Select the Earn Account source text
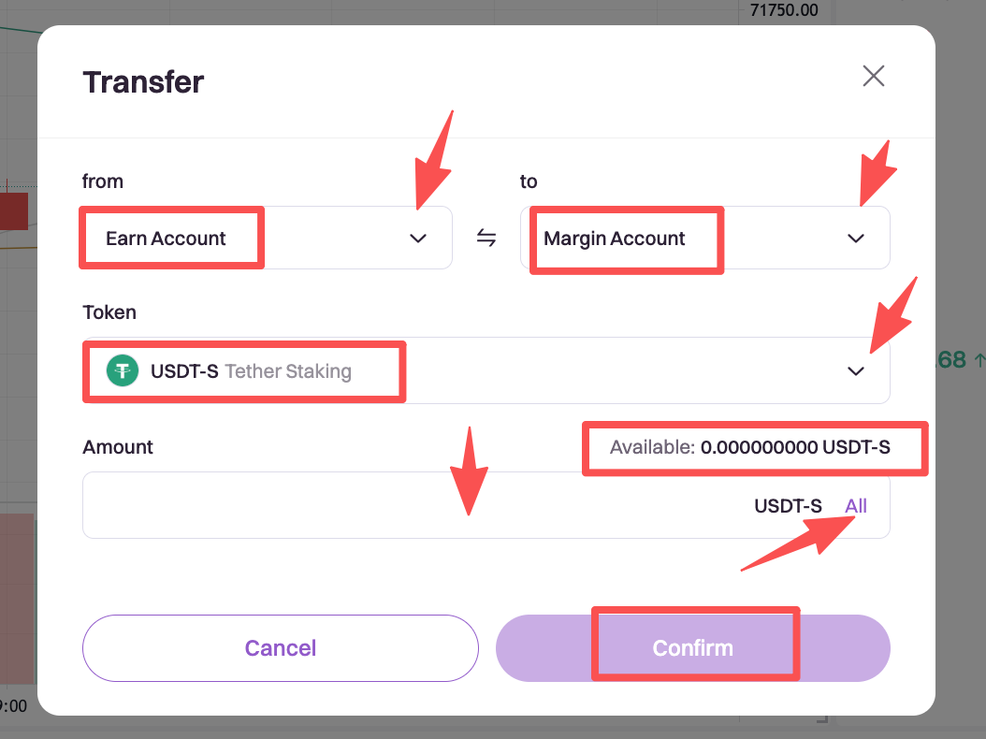The width and height of the screenshot is (986, 739). pyautogui.click(x=166, y=239)
